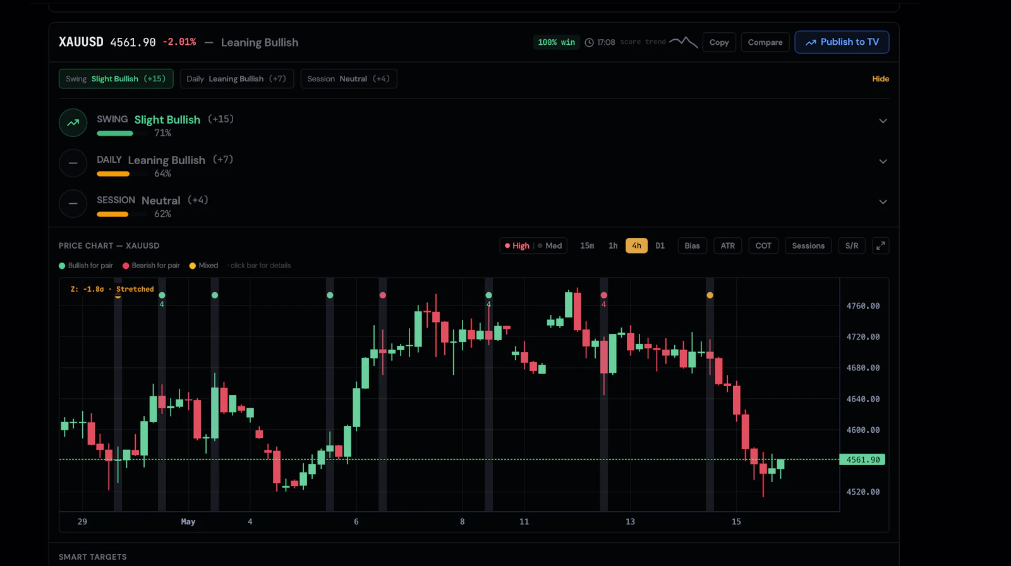Toggle the S/R overlay
The width and height of the screenshot is (1011, 566).
(852, 245)
